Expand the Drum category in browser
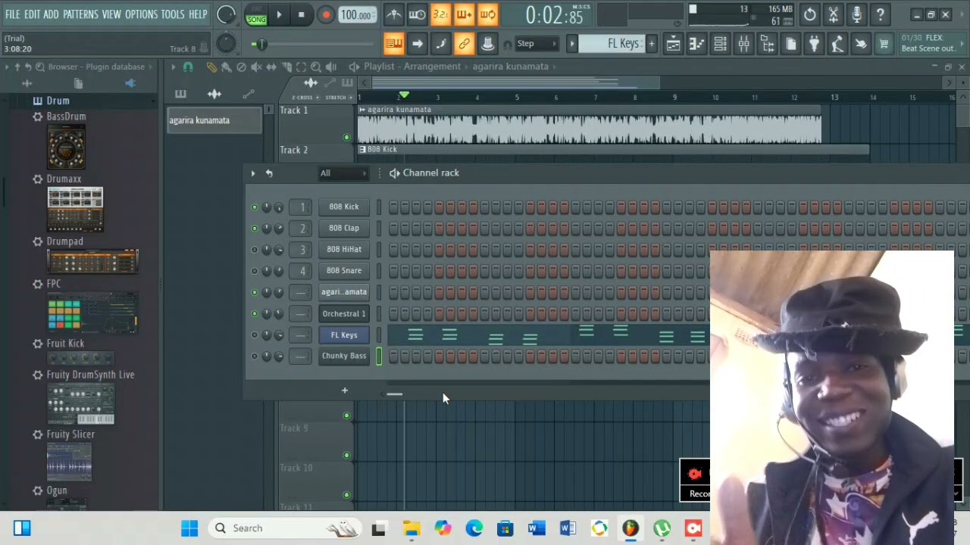 tap(58, 101)
